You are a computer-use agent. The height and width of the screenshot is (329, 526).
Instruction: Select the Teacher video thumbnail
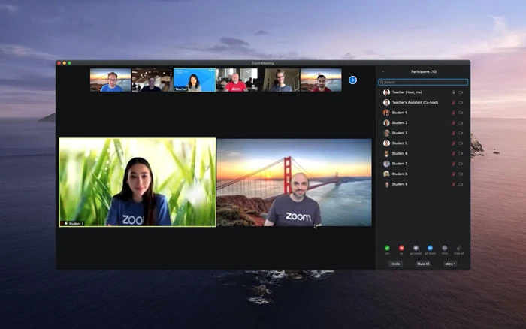(x=195, y=80)
